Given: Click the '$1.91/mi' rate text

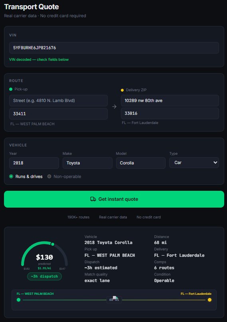Looking at the screenshot, I should pyautogui.click(x=44, y=268).
